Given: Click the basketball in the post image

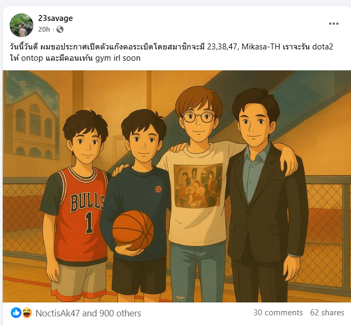Looking at the screenshot, I should (x=133, y=230).
